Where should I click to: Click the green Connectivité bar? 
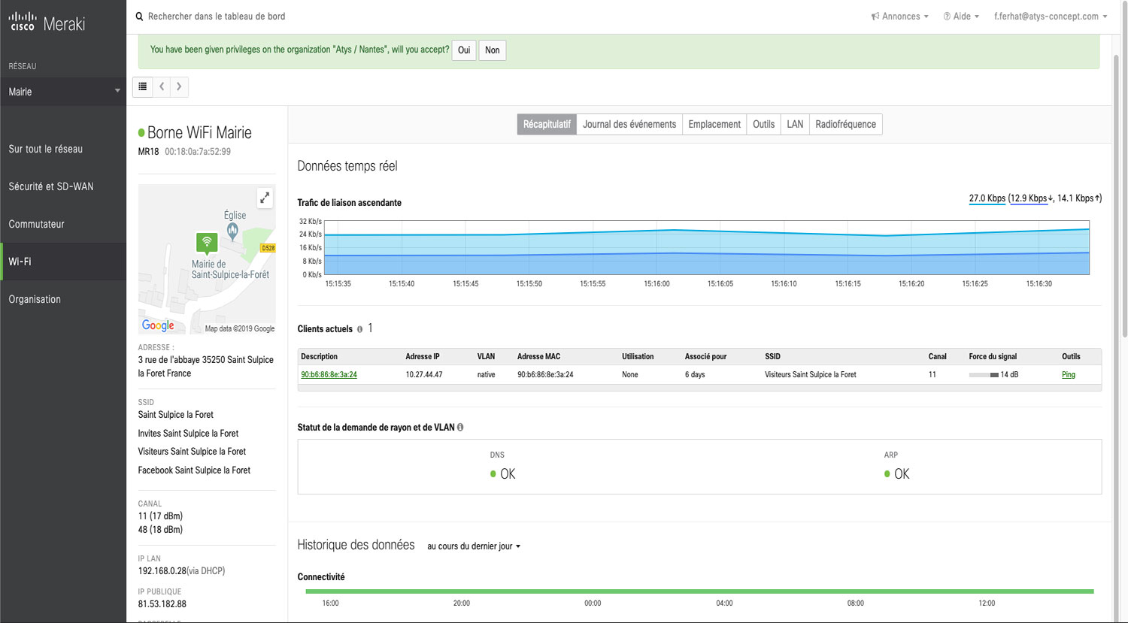click(x=699, y=591)
